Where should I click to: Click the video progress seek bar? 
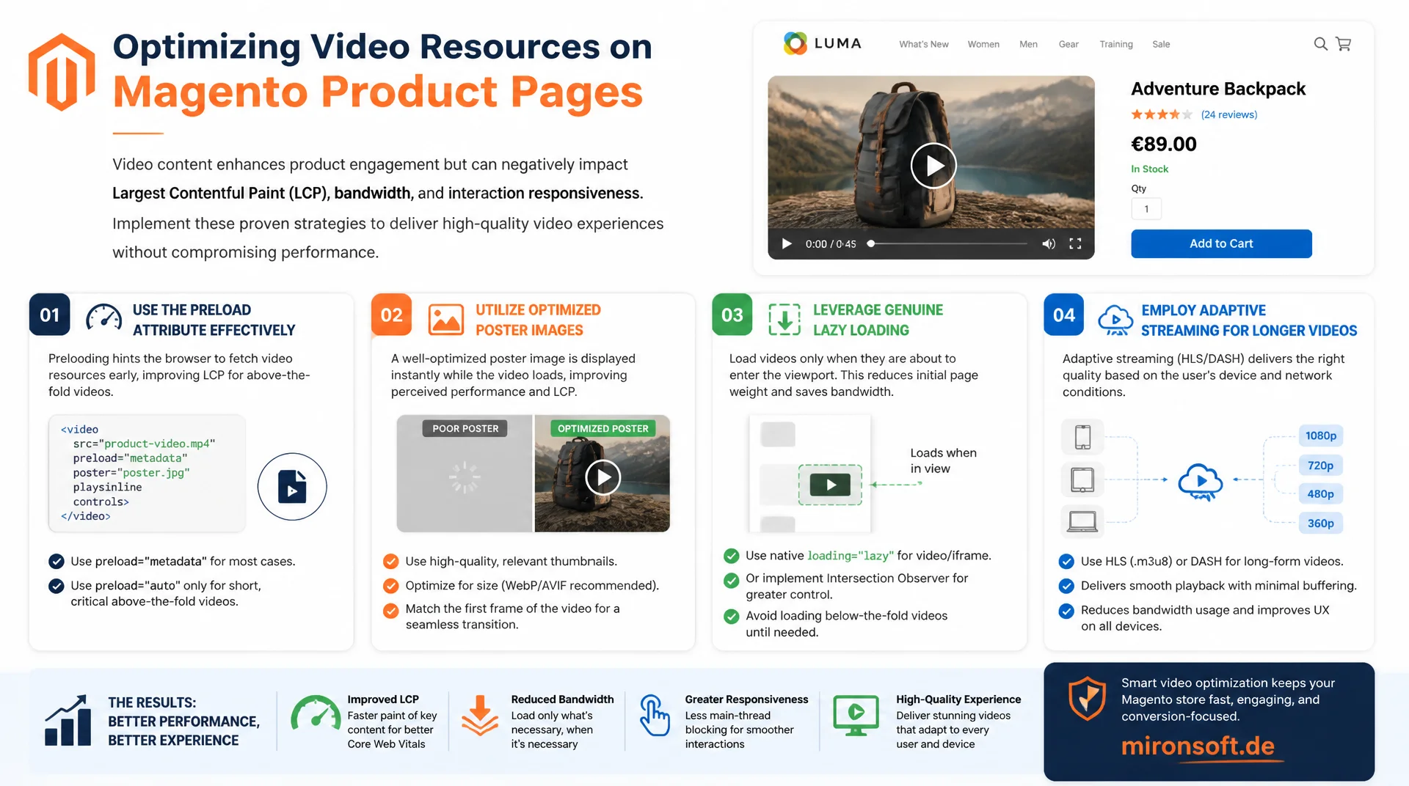pyautogui.click(x=947, y=243)
